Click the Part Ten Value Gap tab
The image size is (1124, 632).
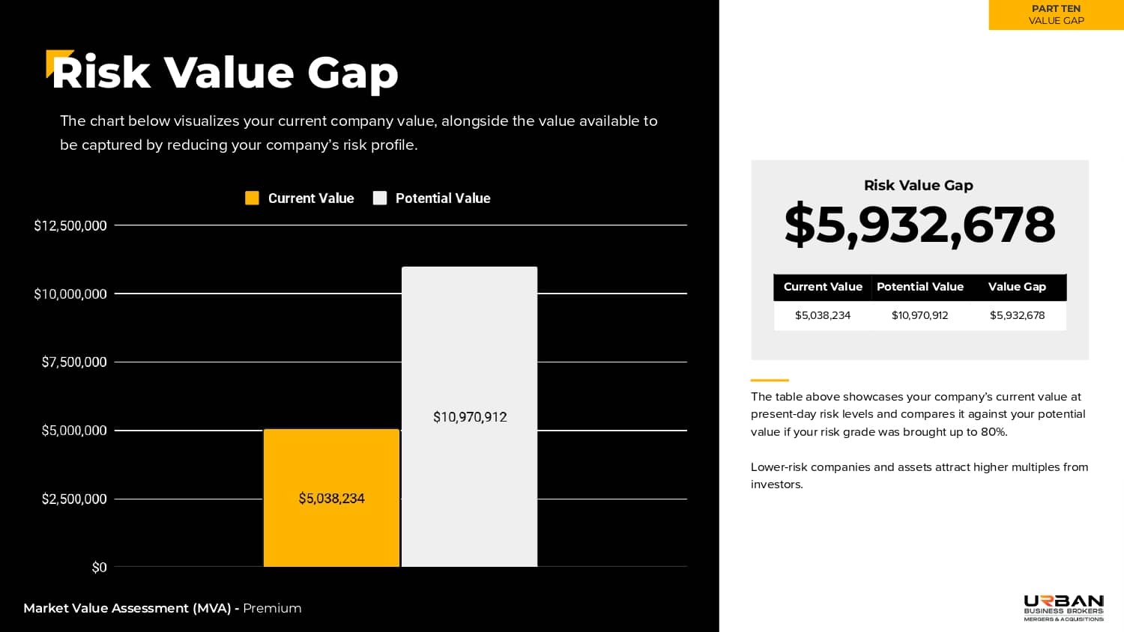tap(1056, 15)
